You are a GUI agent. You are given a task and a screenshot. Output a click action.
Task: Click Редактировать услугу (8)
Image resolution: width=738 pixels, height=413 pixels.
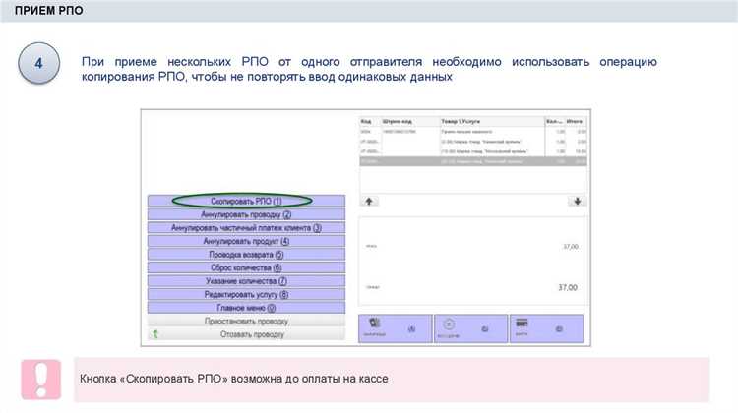point(246,294)
